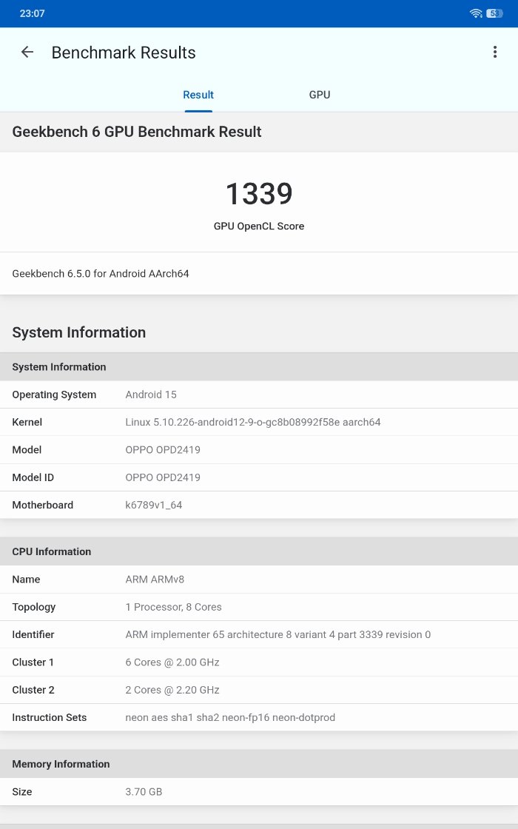The width and height of the screenshot is (518, 829).
Task: Tap the Wi-Fi status icon
Action: coord(476,13)
